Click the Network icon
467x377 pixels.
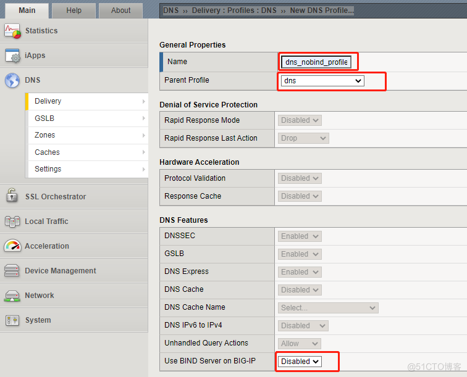[12, 295]
